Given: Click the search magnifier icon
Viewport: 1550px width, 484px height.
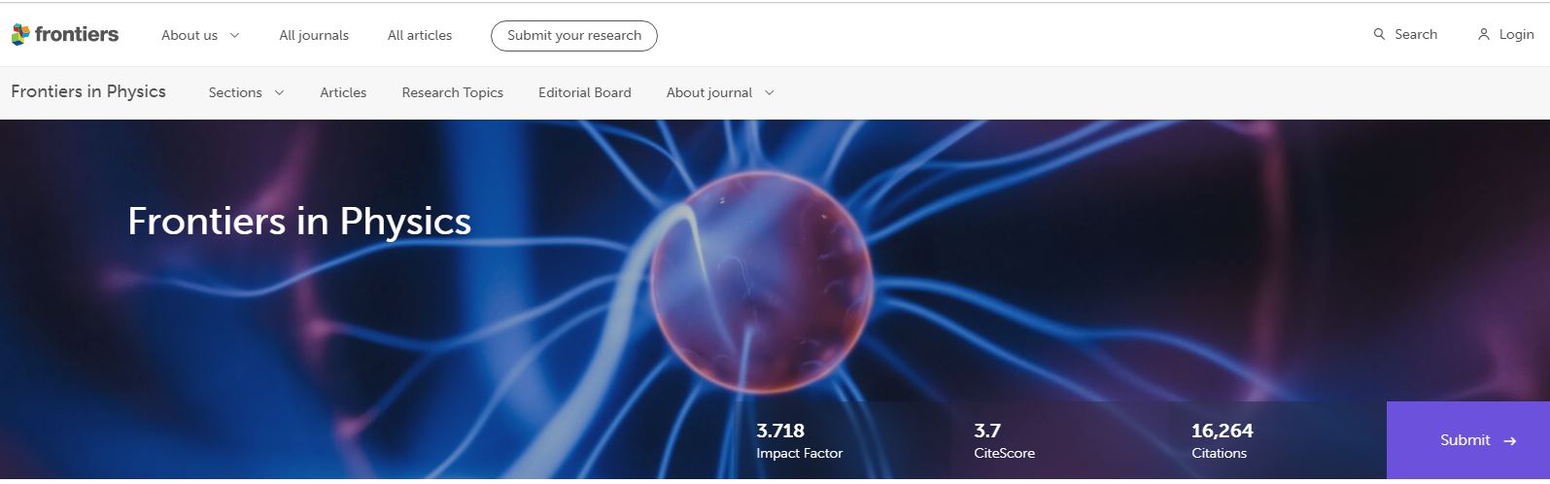Looking at the screenshot, I should (1379, 34).
